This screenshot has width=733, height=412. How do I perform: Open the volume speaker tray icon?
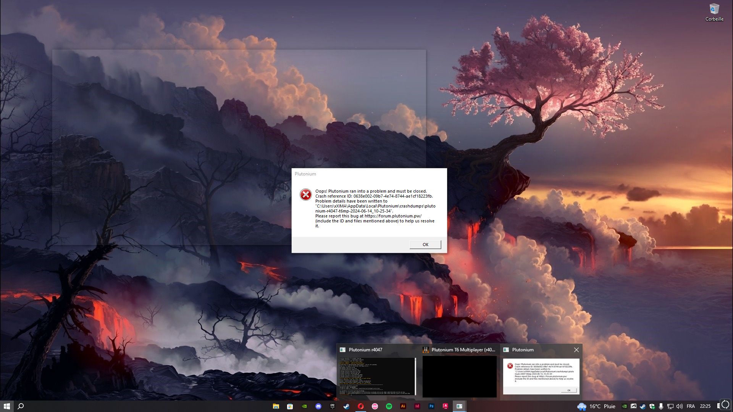pos(680,406)
